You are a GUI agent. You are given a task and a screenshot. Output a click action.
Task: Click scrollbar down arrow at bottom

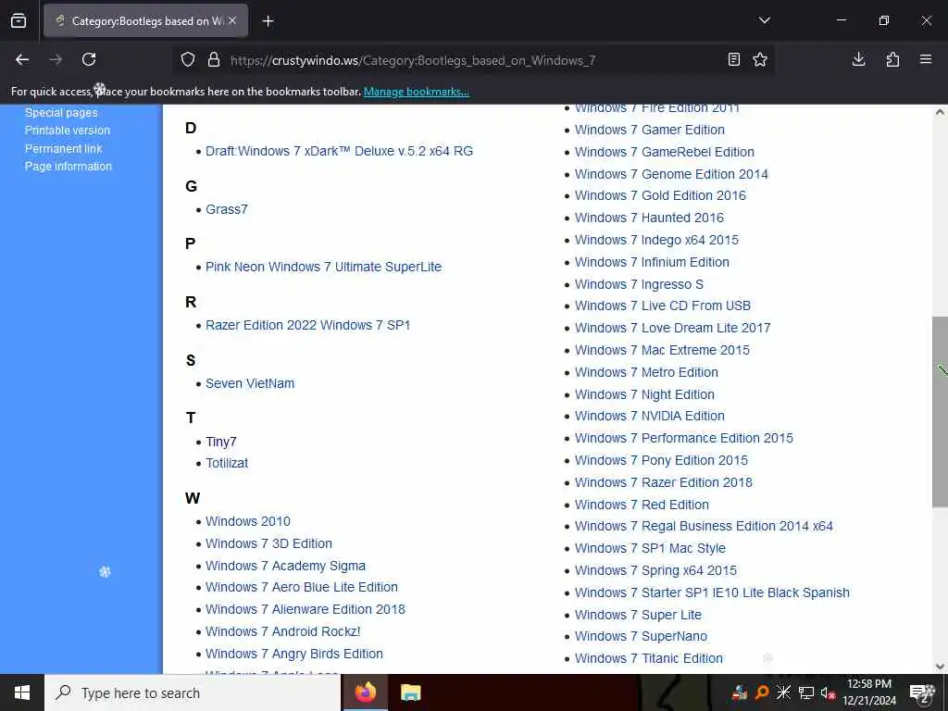tap(940, 667)
